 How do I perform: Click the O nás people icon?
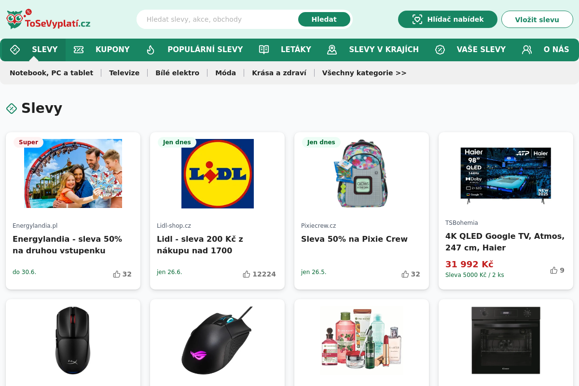click(527, 50)
